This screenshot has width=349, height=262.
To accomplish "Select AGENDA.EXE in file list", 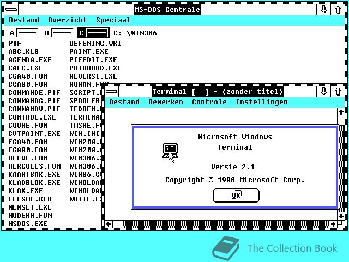I will 30,59.
